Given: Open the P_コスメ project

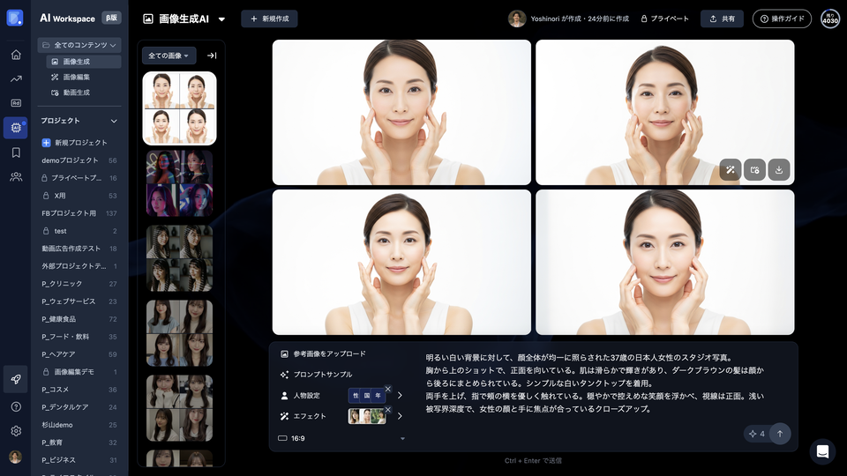Looking at the screenshot, I should pos(79,390).
